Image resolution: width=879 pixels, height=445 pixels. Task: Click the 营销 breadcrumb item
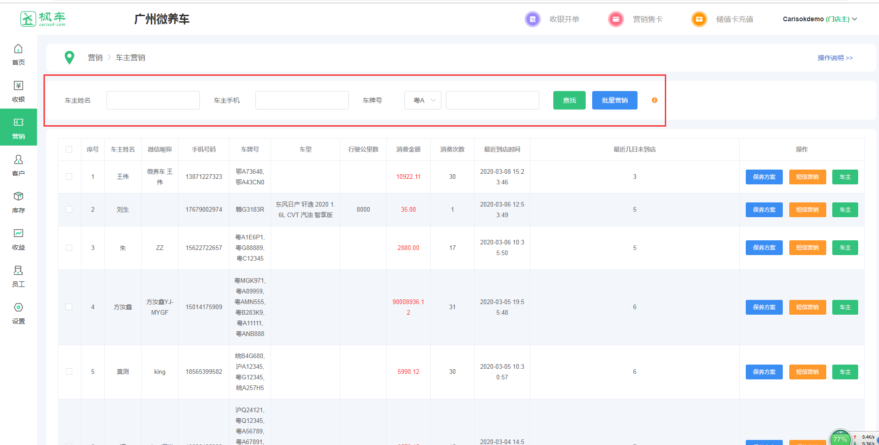click(x=95, y=58)
